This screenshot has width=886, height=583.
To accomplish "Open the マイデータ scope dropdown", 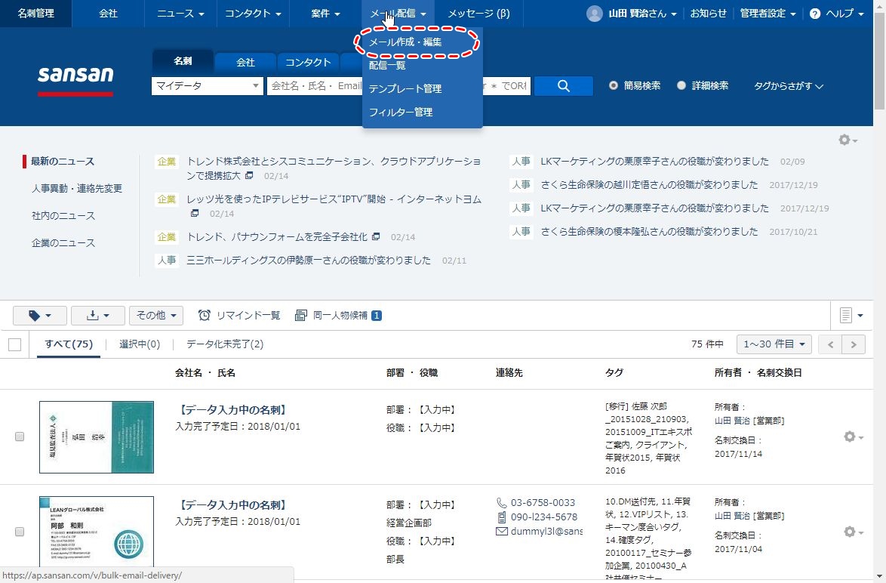I will pyautogui.click(x=208, y=86).
